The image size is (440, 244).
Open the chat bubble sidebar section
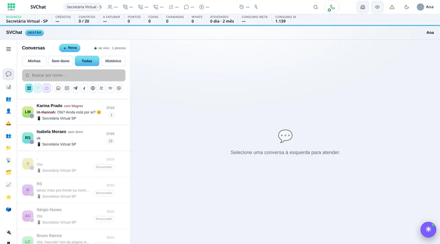[x=8, y=74]
